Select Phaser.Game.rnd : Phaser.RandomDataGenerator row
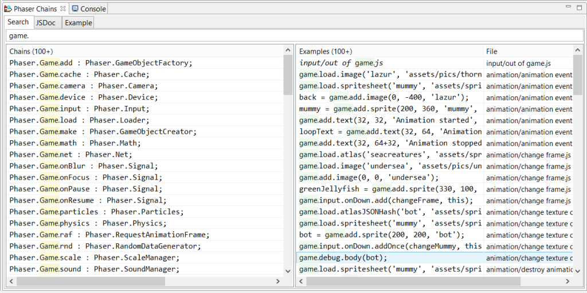The height and width of the screenshot is (293, 587). tap(145, 246)
